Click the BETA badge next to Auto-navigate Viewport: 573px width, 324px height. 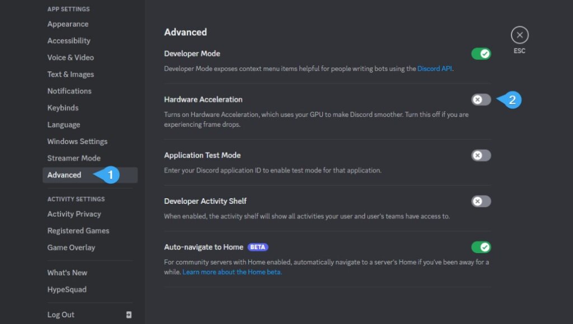257,247
